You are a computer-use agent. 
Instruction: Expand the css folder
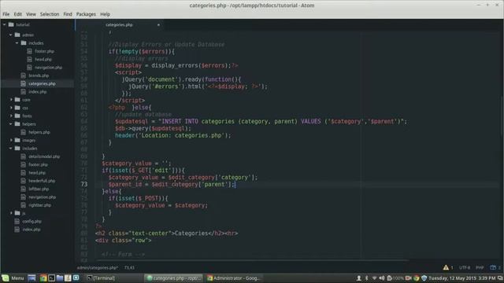(x=11, y=108)
